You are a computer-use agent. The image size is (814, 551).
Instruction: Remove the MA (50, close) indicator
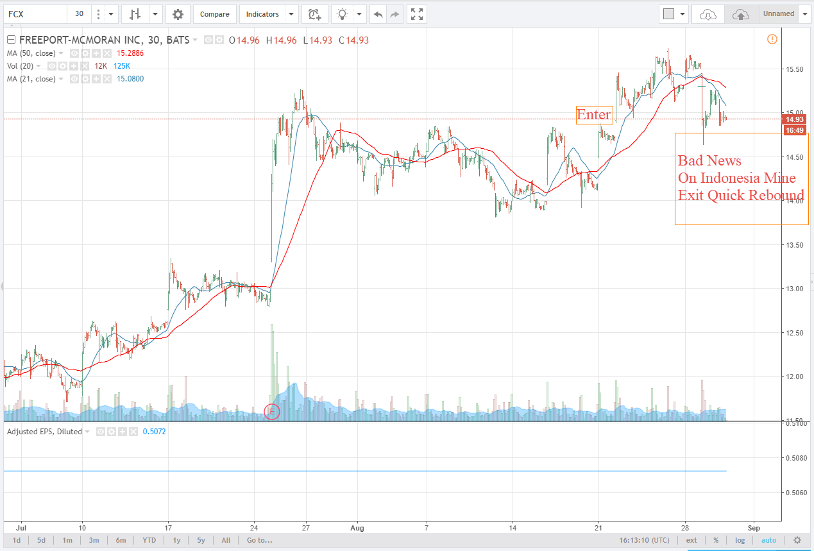pos(106,53)
